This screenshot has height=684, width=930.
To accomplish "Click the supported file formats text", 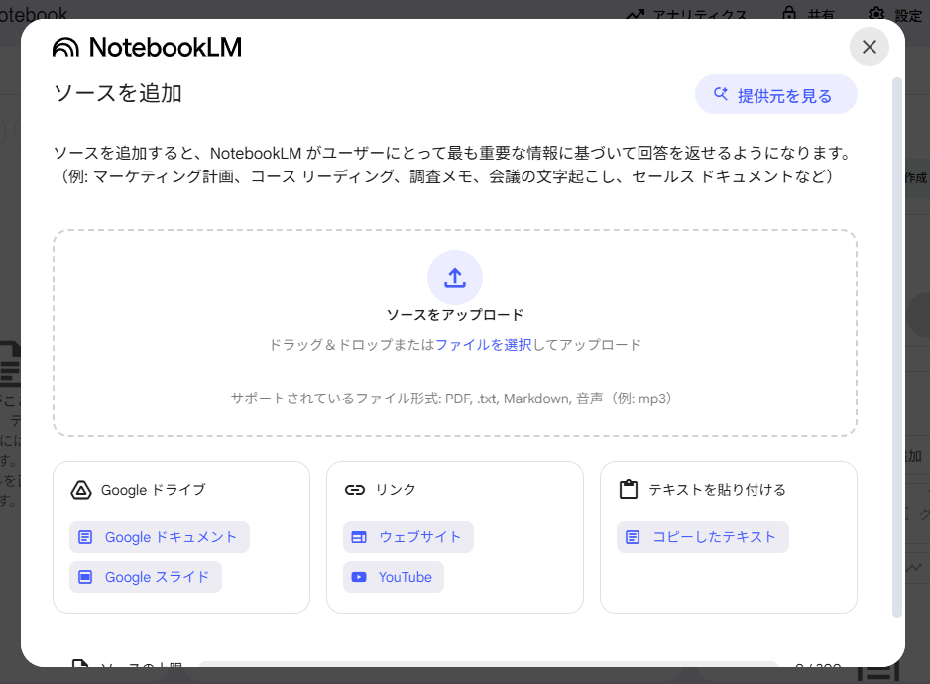I will 451,399.
